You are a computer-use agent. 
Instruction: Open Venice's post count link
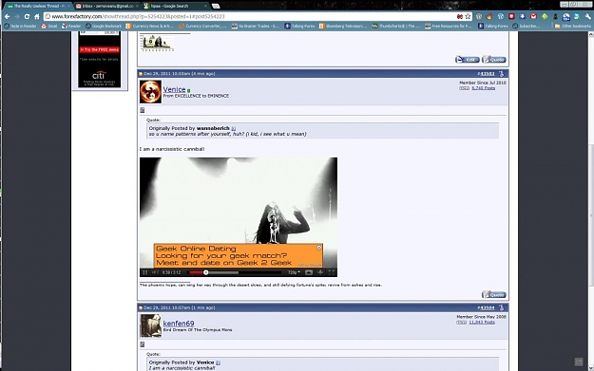[484, 88]
